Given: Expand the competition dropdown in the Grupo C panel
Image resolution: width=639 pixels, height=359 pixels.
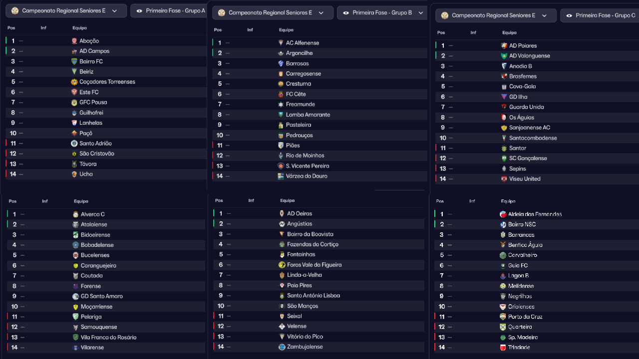Looking at the screenshot, I should click(x=495, y=15).
